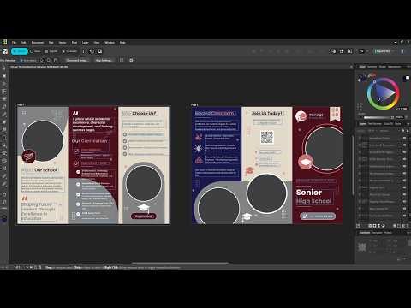
Task: Click the Beyond Classroom heading text
Action: (214, 113)
